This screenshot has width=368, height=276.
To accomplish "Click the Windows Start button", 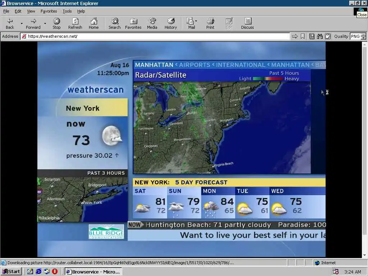I will point(11,272).
